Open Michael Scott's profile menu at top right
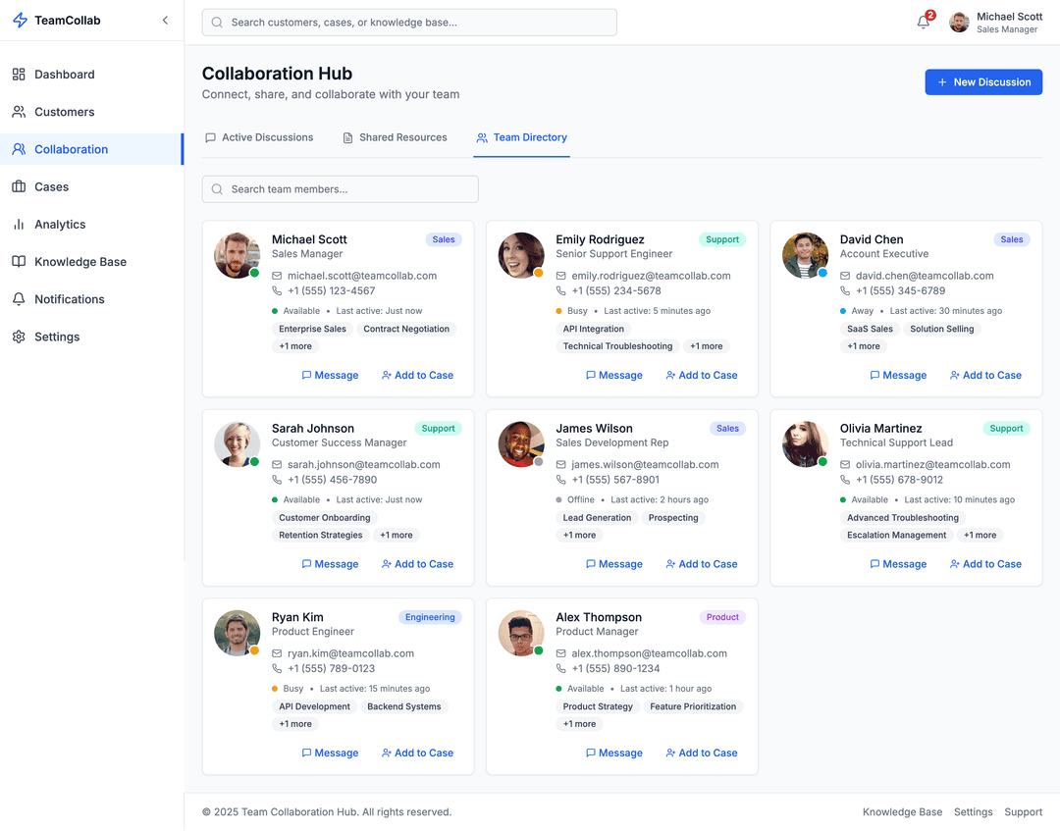This screenshot has width=1060, height=831. click(996, 23)
